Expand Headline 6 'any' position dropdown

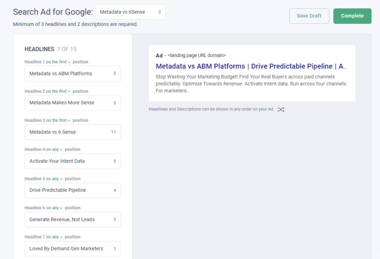tap(57, 208)
